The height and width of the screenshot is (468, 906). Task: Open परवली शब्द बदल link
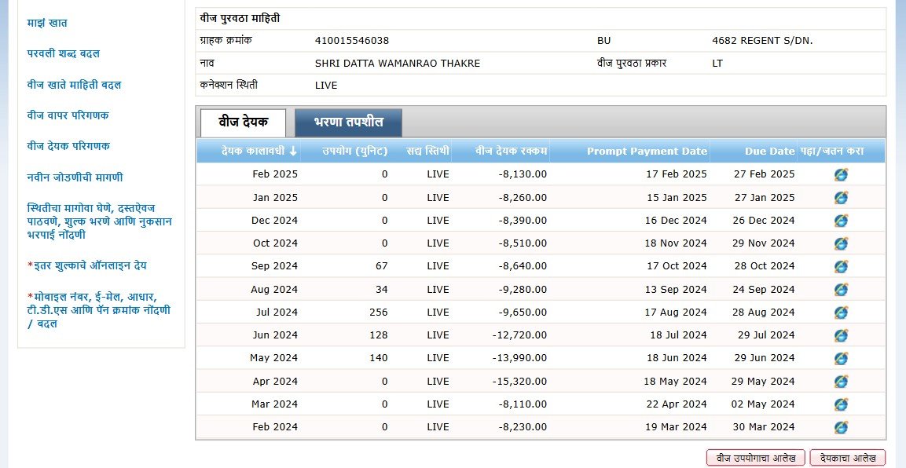click(63, 54)
